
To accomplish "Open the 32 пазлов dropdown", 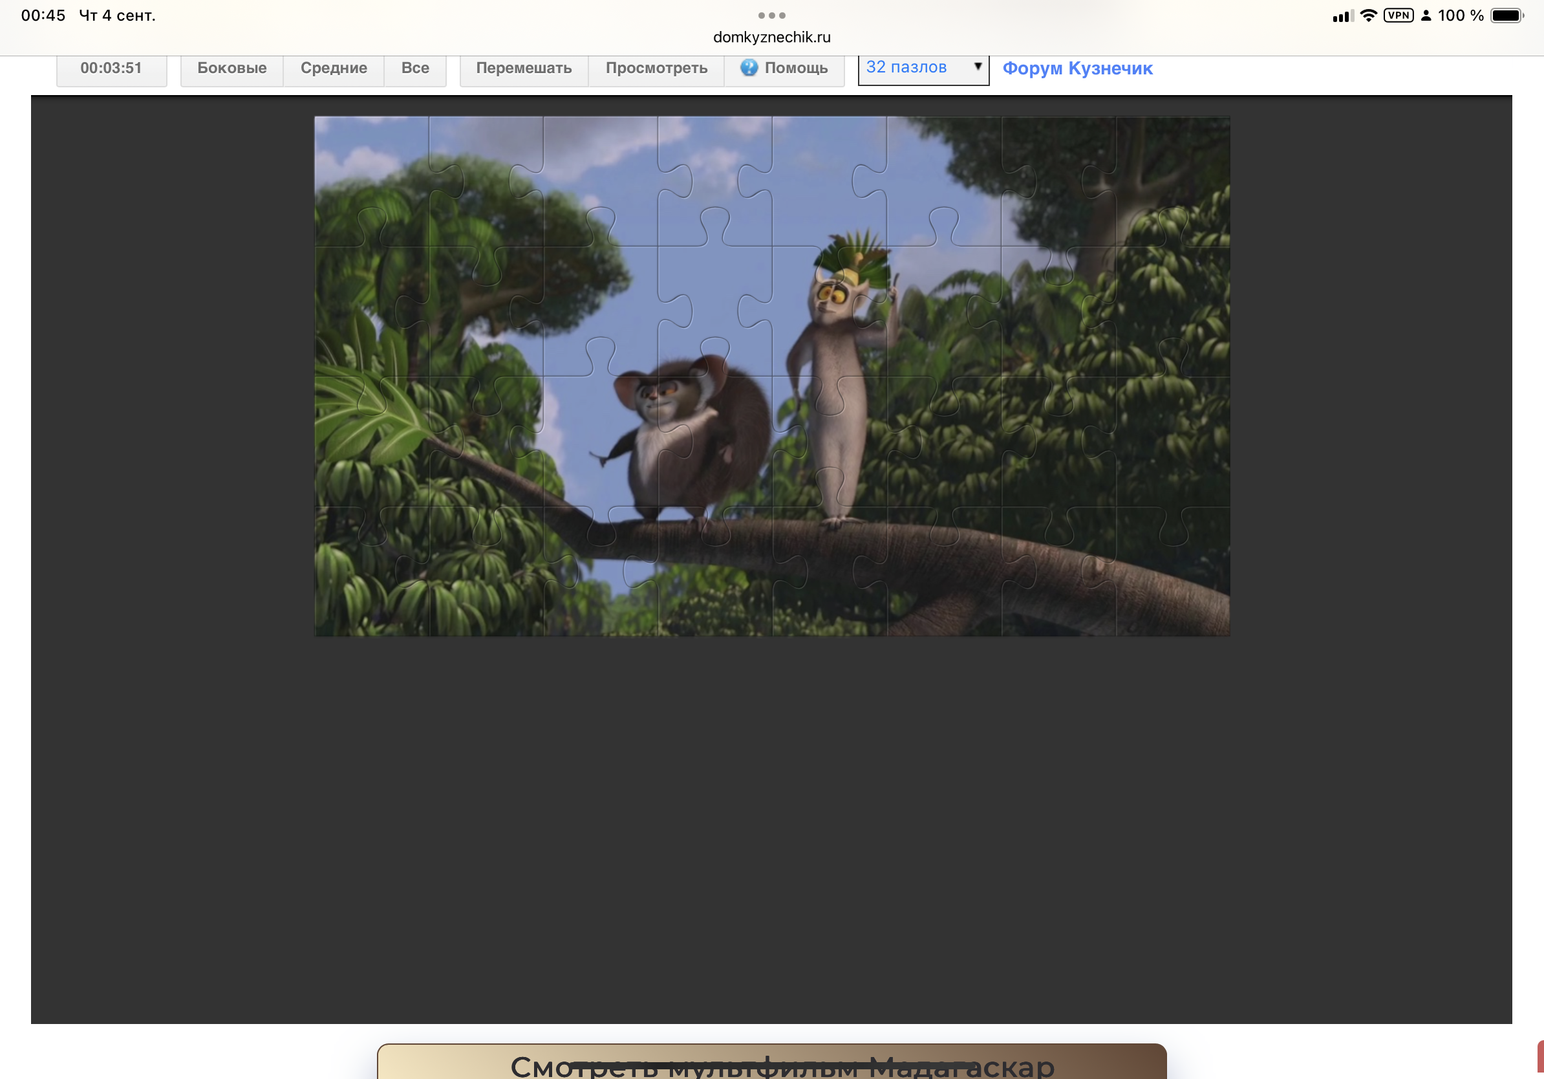I will (x=923, y=69).
